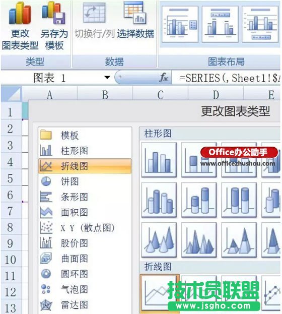Screen dimensions: 282x314
Task: Select row 10 header
Action: pyautogui.click(x=11, y=259)
